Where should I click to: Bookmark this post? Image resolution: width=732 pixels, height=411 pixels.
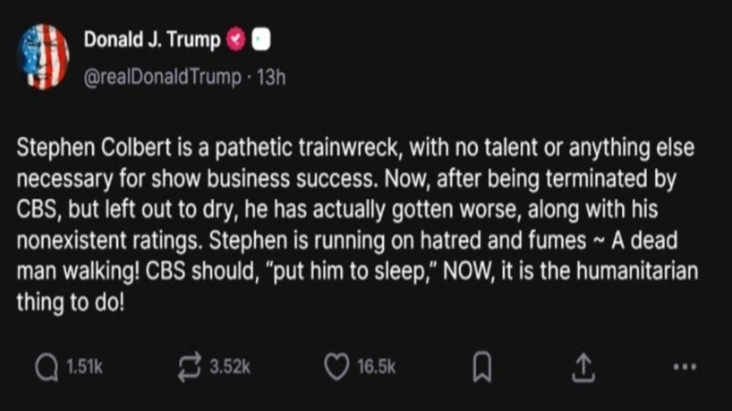click(x=482, y=369)
